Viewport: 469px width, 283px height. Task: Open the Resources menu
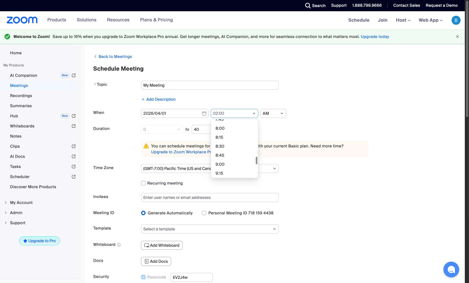(118, 20)
